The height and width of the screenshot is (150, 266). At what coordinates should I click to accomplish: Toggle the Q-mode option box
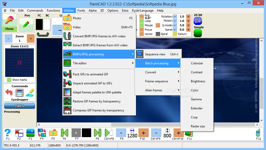158,25
